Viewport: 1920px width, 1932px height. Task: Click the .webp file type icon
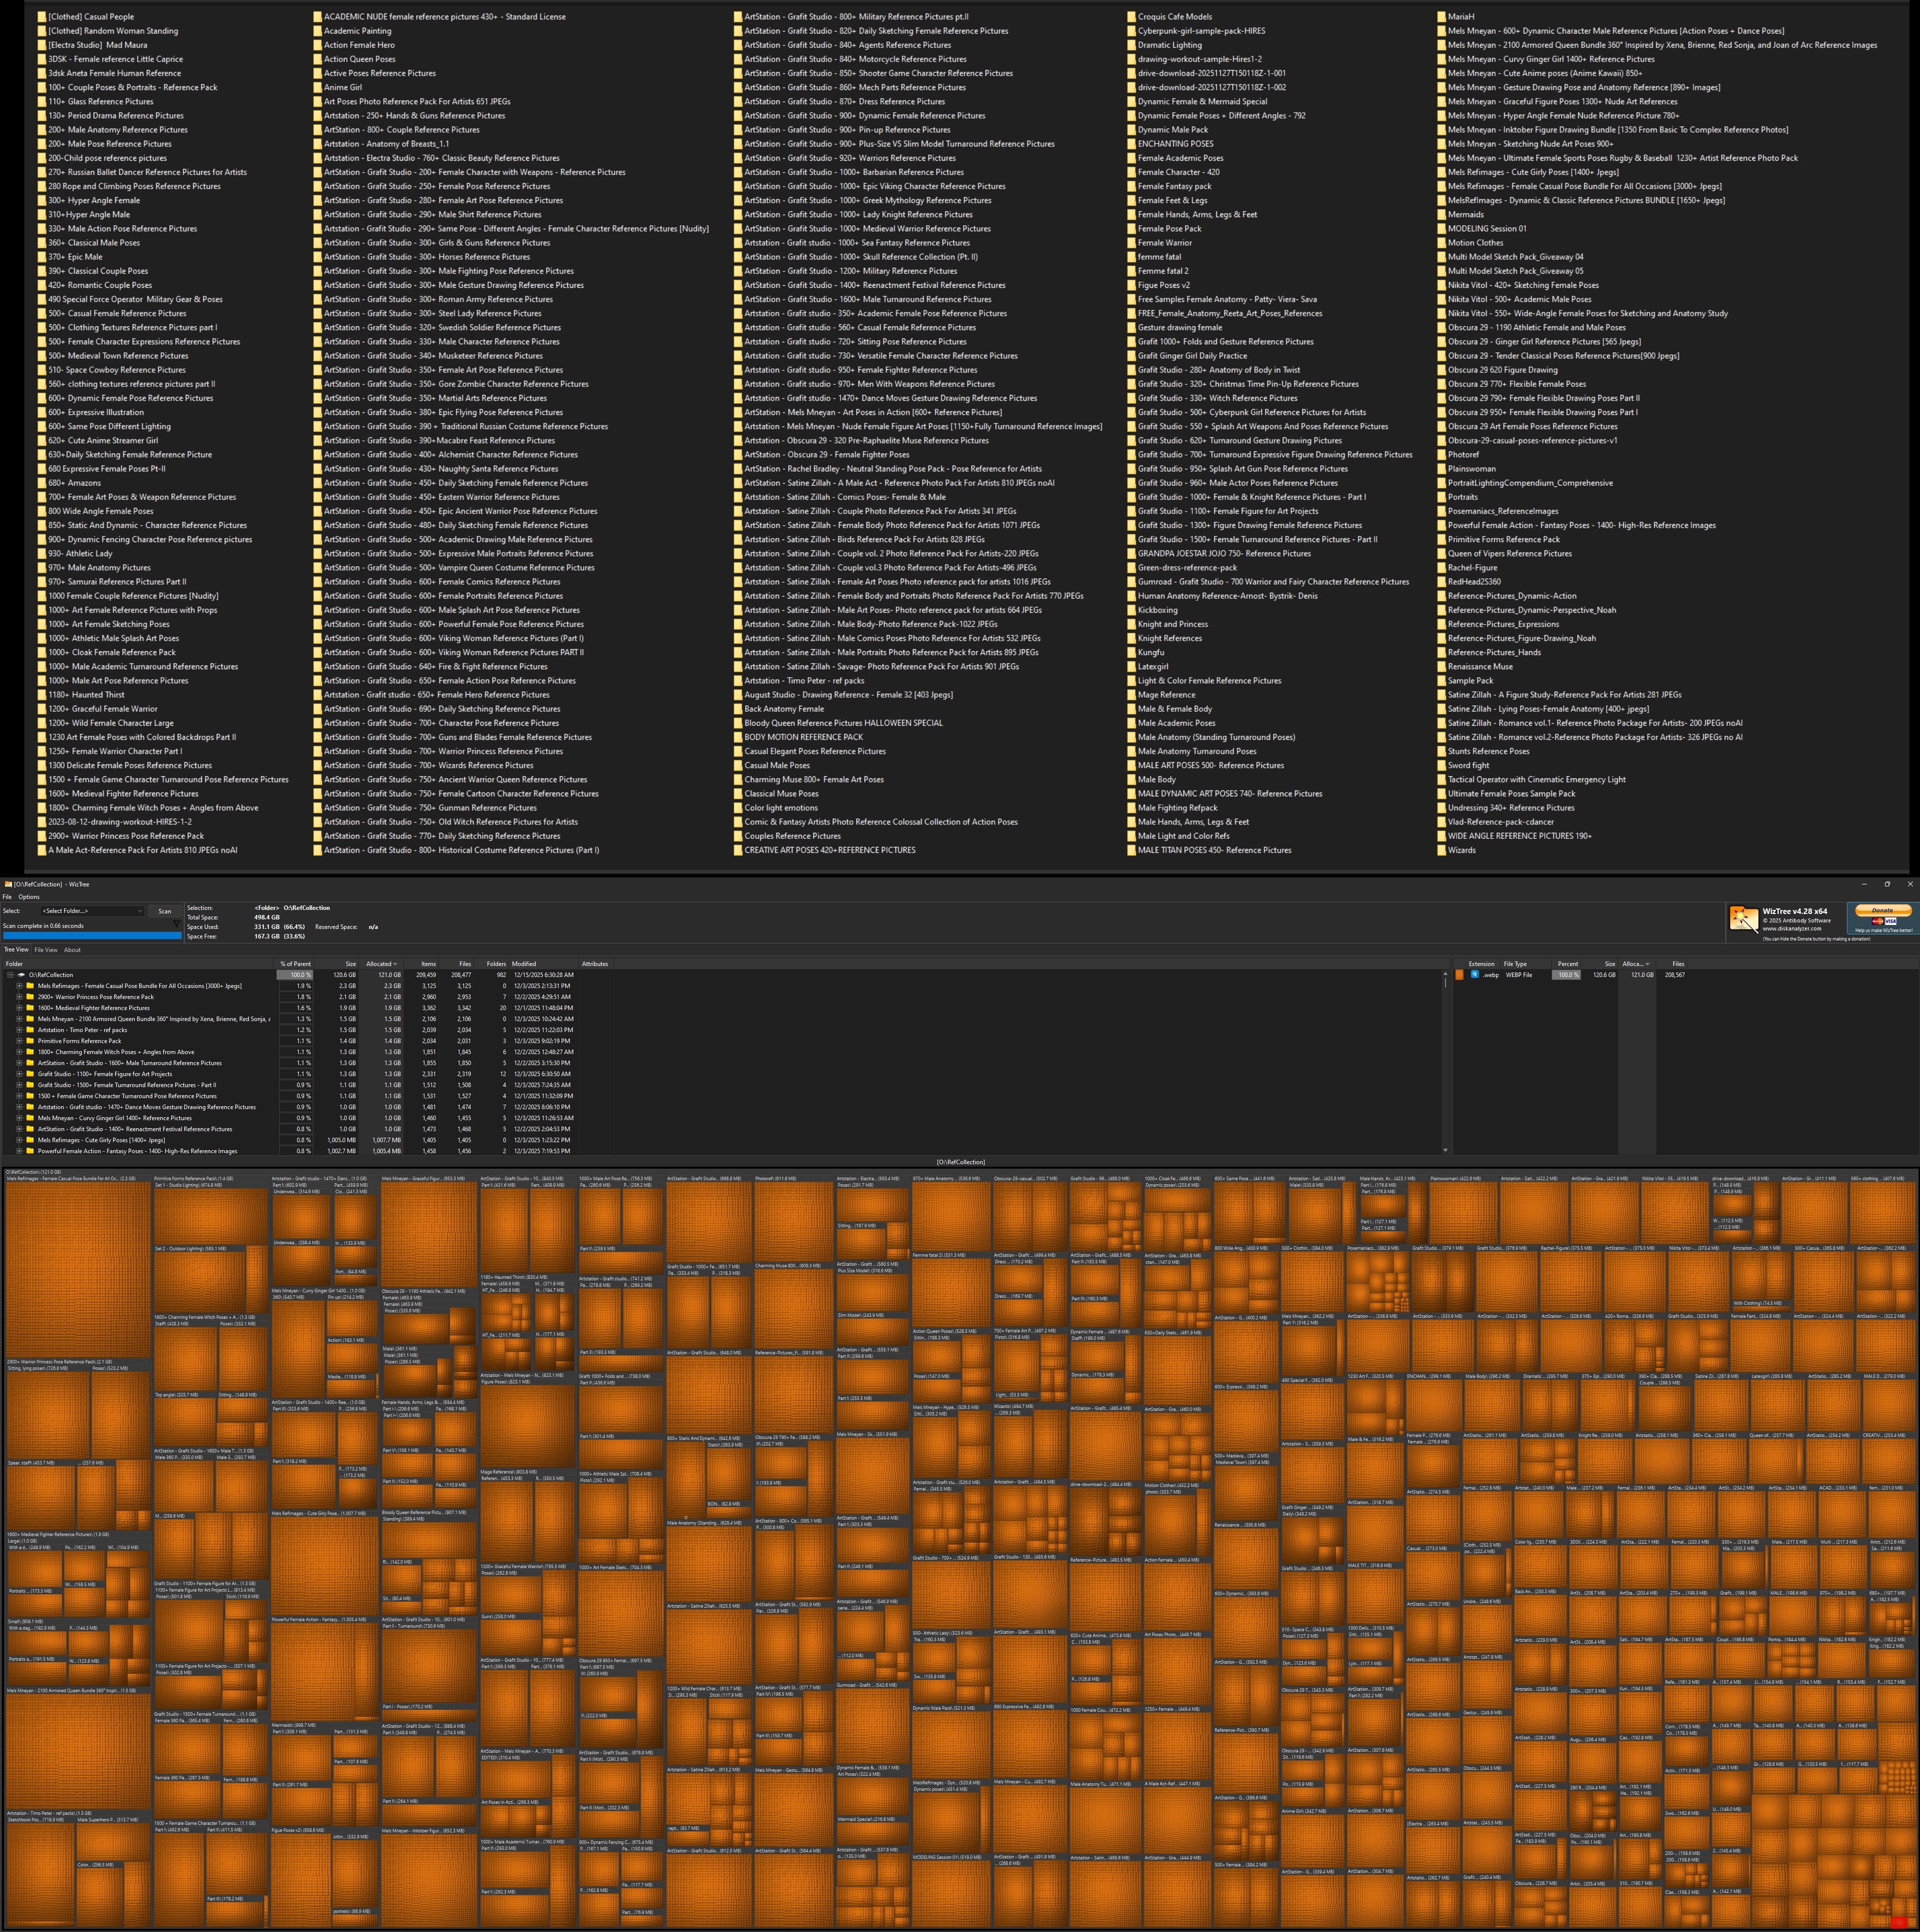tap(1474, 974)
